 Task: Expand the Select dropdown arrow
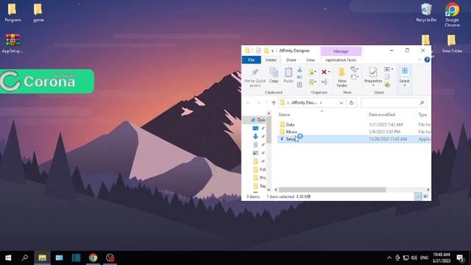404,85
